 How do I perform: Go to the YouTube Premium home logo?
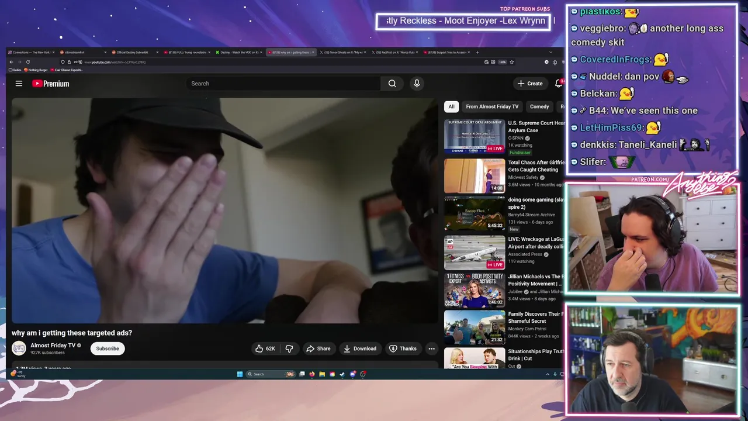coord(50,84)
